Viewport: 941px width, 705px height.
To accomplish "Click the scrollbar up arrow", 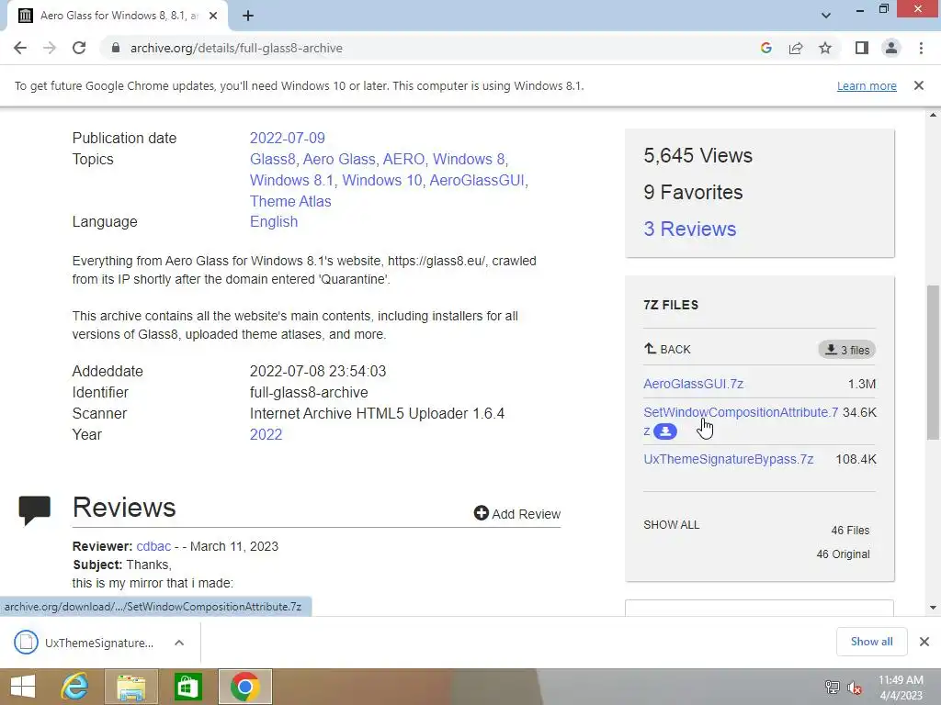I will pos(933,115).
